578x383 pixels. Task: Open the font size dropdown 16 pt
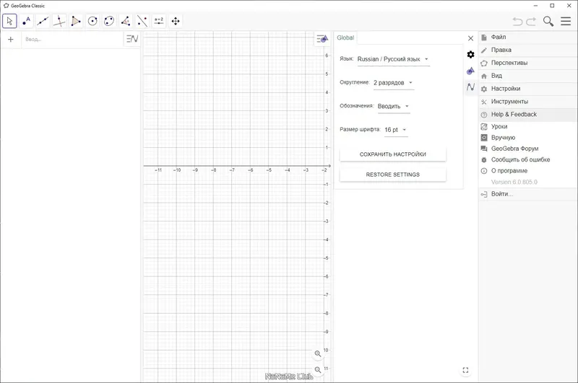[395, 130]
